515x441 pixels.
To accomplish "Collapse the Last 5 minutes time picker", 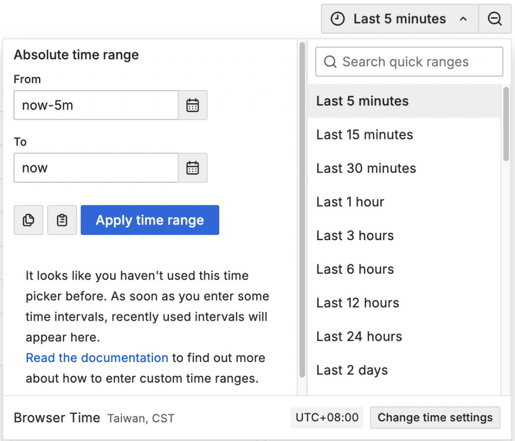I will tap(399, 19).
